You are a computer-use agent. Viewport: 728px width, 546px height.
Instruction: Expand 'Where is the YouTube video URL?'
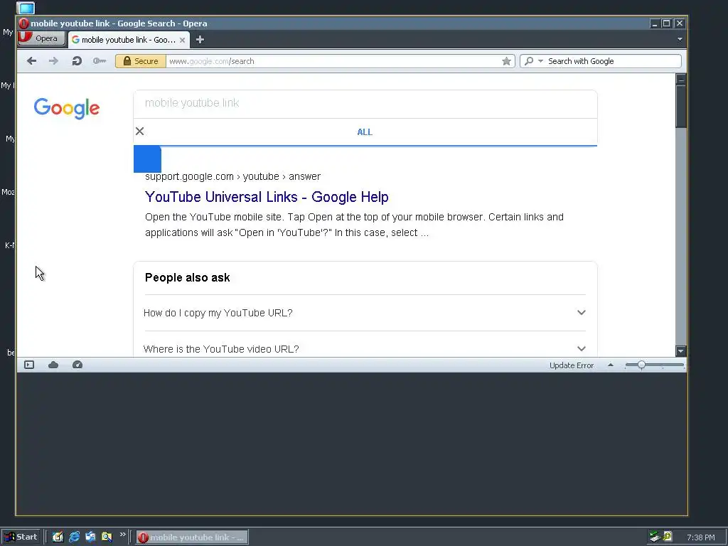click(x=365, y=347)
